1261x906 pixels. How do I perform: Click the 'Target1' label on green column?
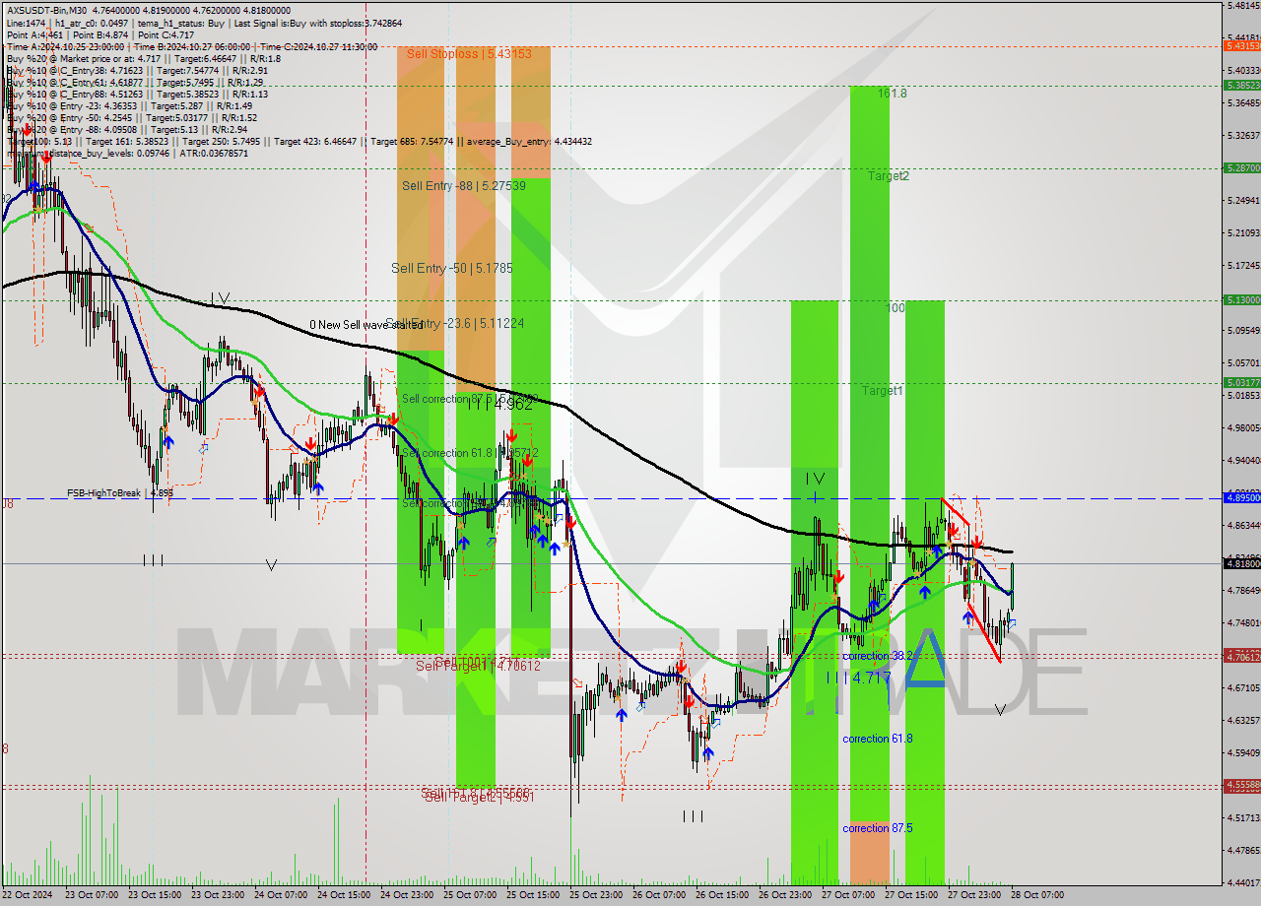(x=882, y=391)
